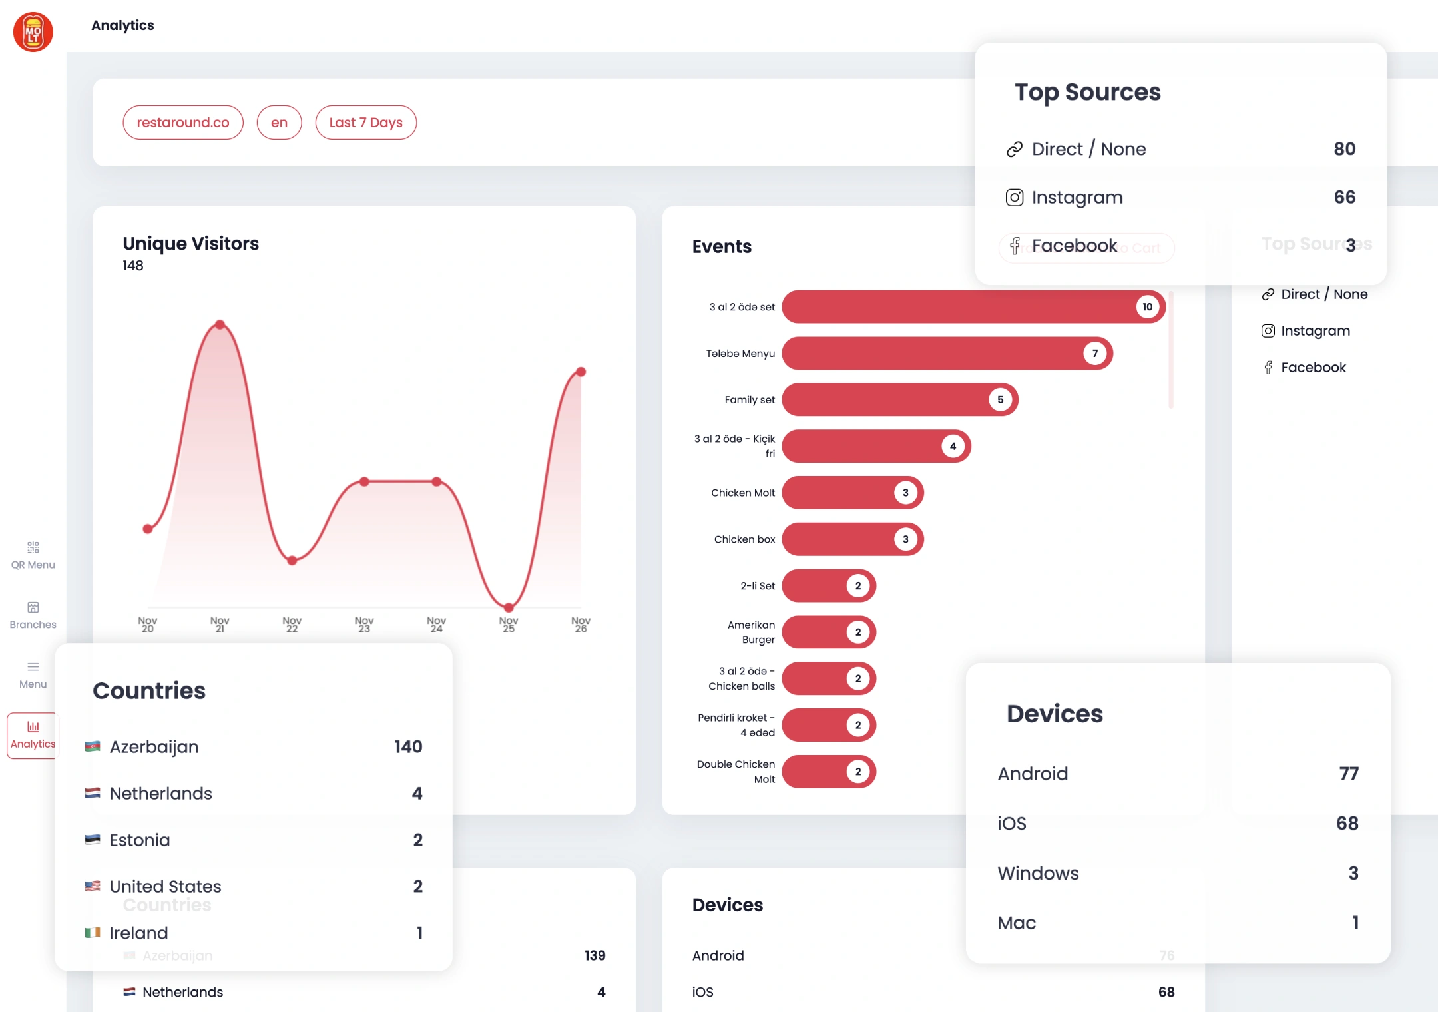Image resolution: width=1438 pixels, height=1012 pixels.
Task: Click the Ireland flag in Countries popup
Action: pos(93,933)
